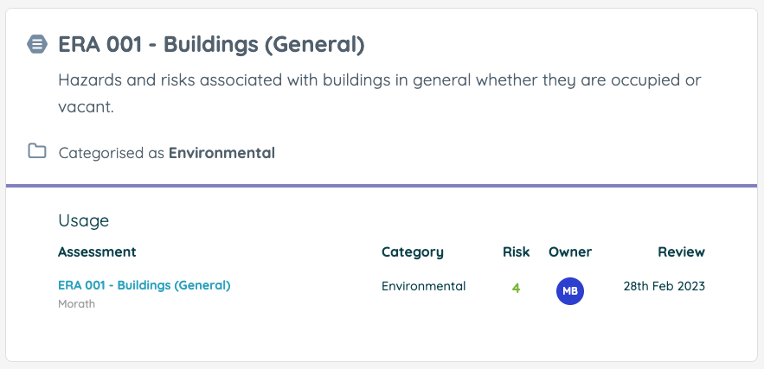Click the 28th Feb 2023 review date
The height and width of the screenshot is (369, 764).
[x=664, y=286]
